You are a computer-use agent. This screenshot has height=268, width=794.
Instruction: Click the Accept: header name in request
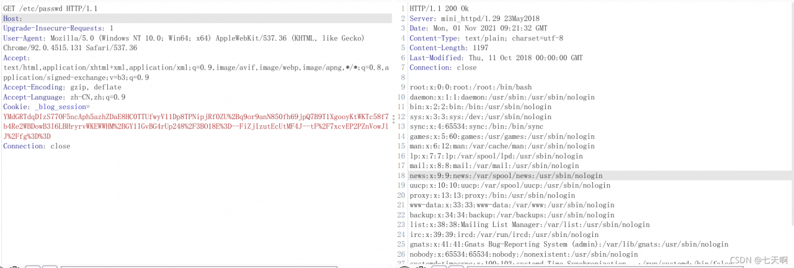(17, 58)
